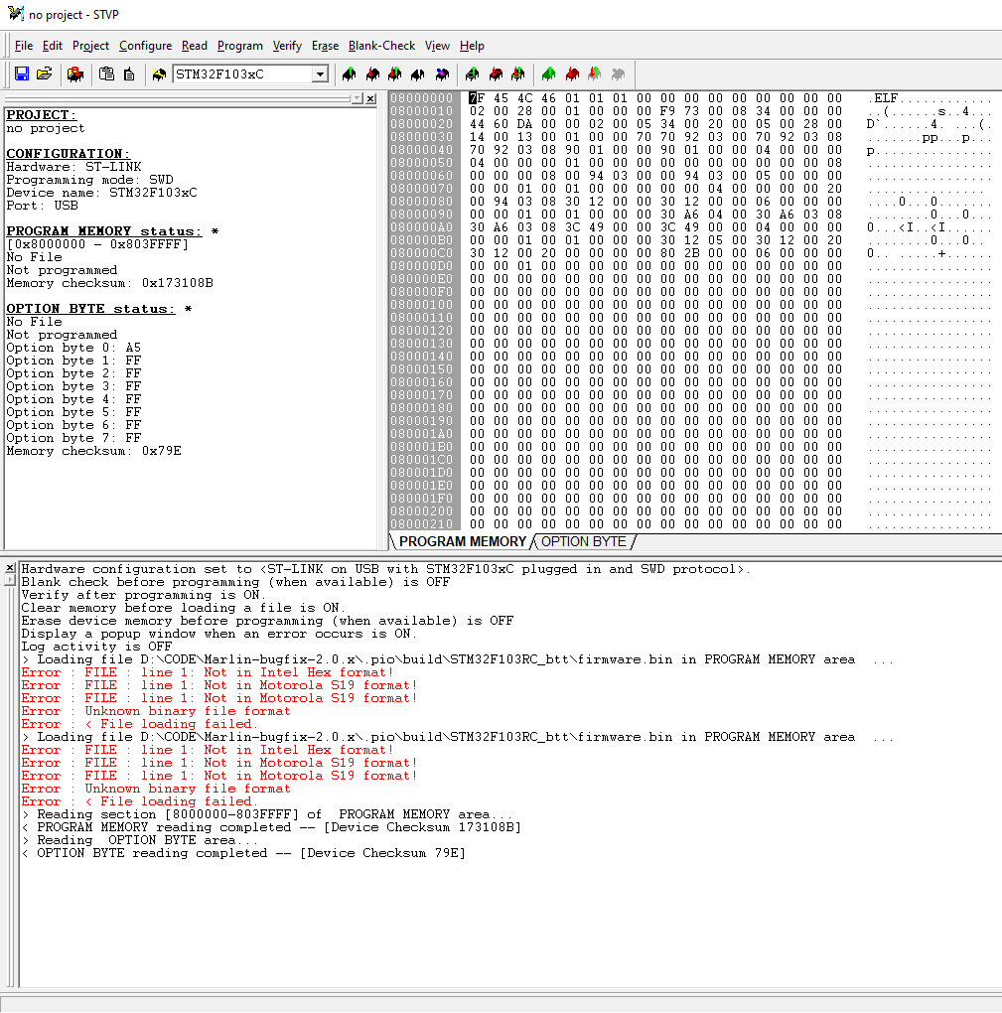Expand the STM32F103xC device dropdown
1002x1013 pixels.
coord(321,74)
